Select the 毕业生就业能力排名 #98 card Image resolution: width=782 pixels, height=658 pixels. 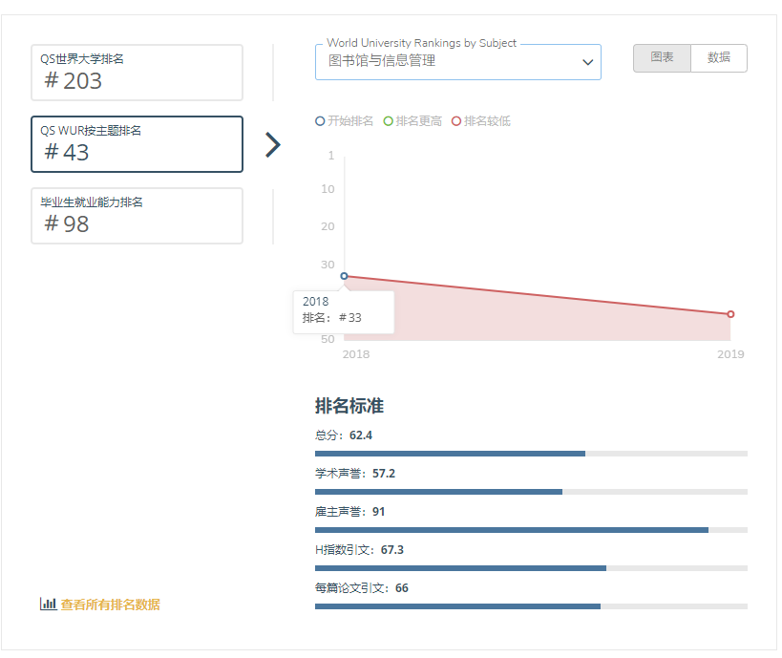[137, 216]
